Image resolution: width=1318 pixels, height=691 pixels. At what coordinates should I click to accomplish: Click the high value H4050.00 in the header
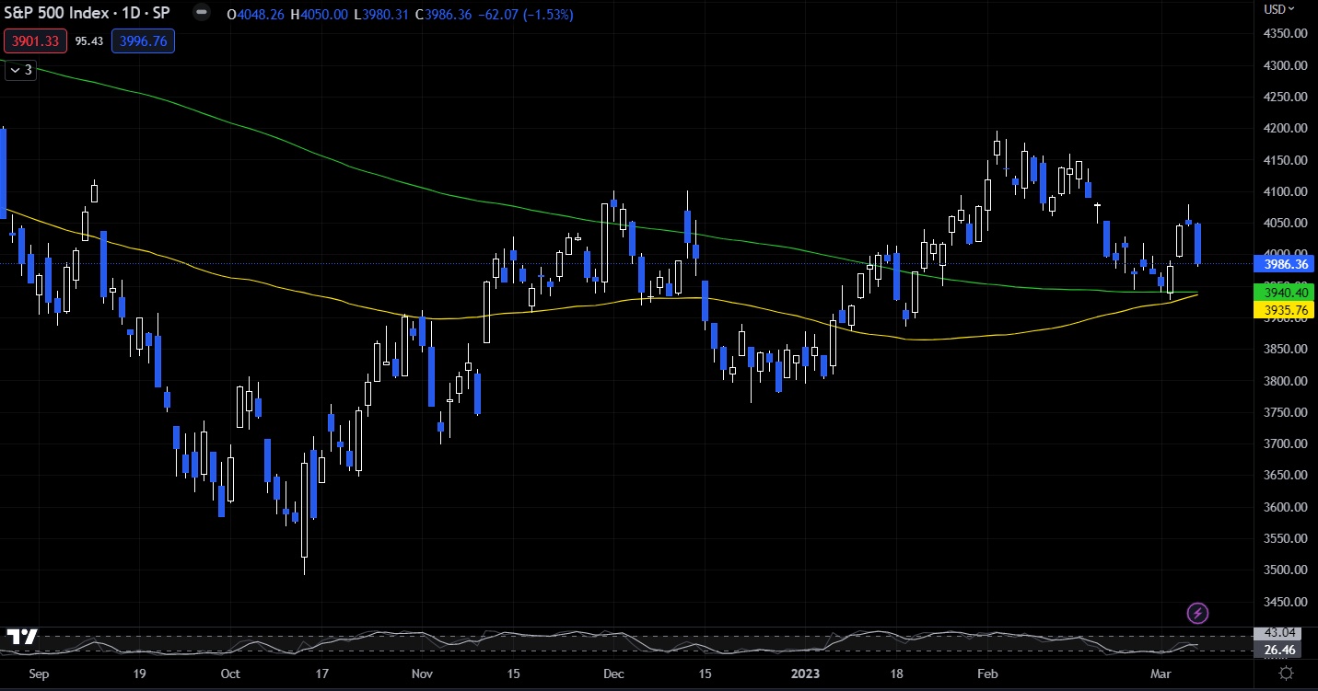tap(320, 14)
